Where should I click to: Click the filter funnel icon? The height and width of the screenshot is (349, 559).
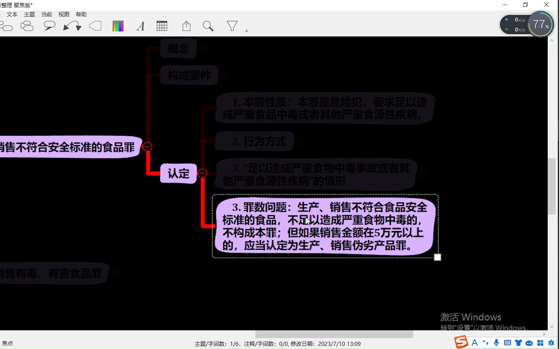click(x=232, y=26)
